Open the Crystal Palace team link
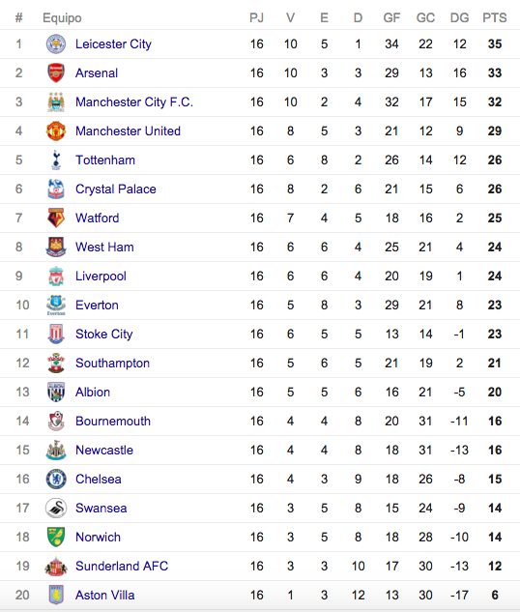The width and height of the screenshot is (520, 612). point(115,189)
